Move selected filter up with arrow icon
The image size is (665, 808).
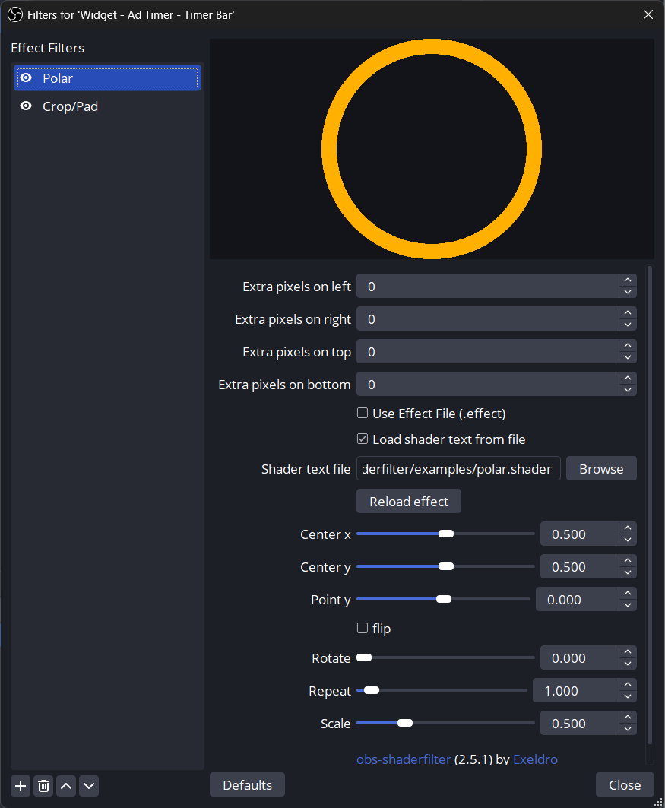point(66,786)
